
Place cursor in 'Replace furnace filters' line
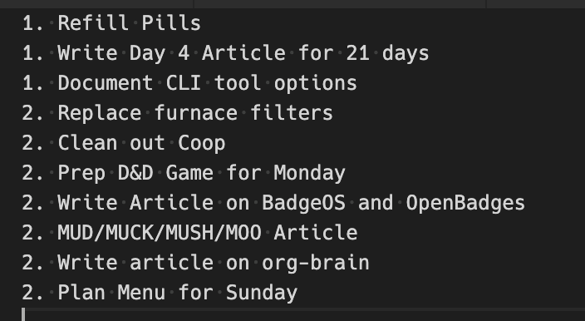point(177,113)
